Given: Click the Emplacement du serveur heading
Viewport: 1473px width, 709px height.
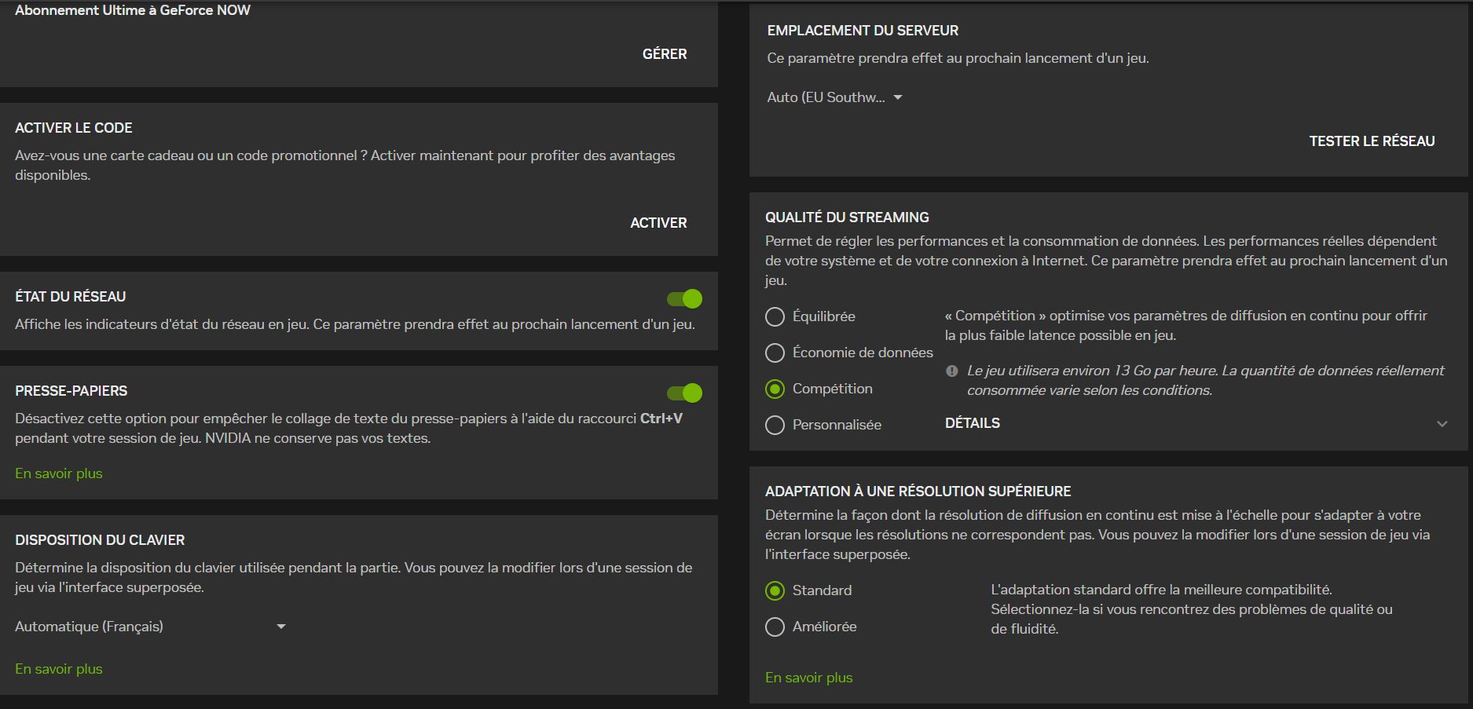Looking at the screenshot, I should (863, 31).
